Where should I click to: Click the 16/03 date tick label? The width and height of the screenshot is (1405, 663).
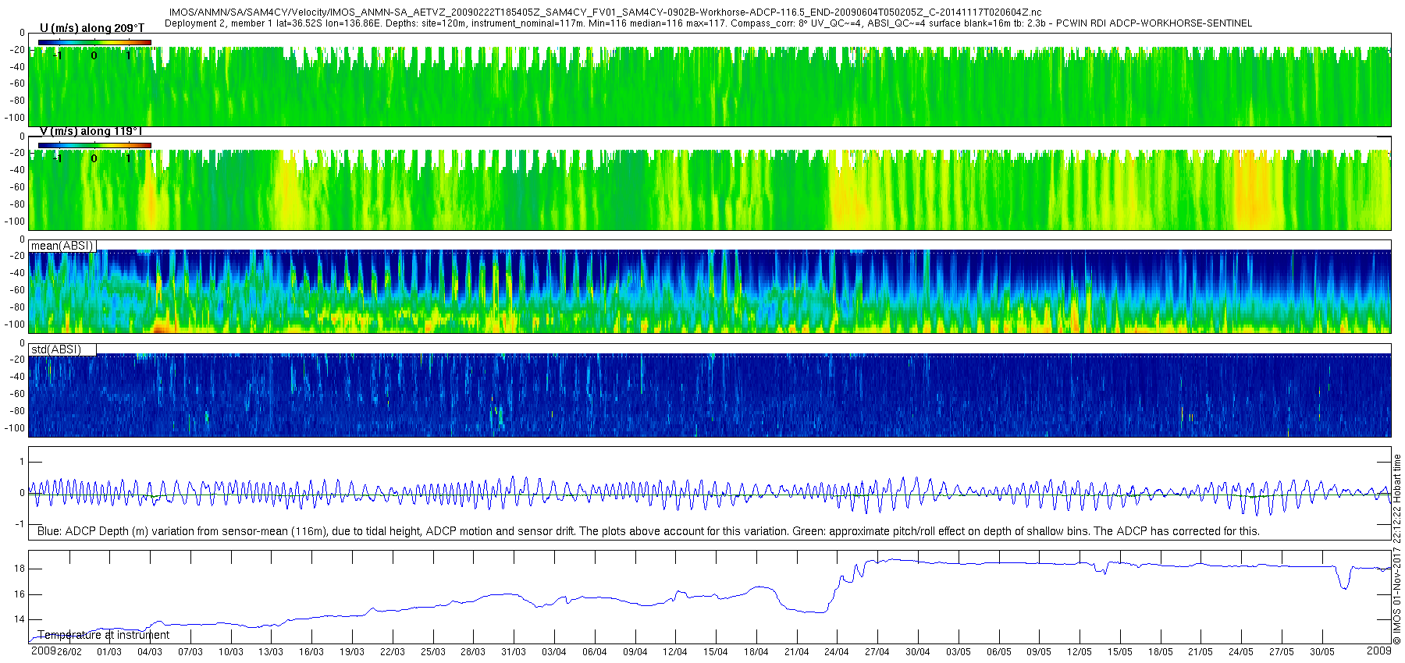(x=311, y=652)
